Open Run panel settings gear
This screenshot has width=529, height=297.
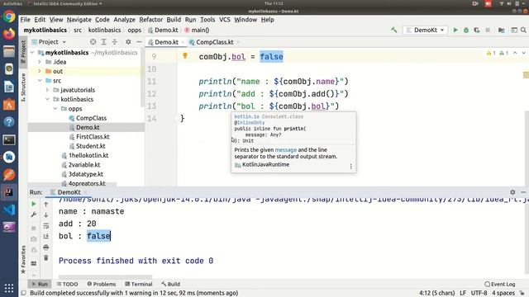512,192
